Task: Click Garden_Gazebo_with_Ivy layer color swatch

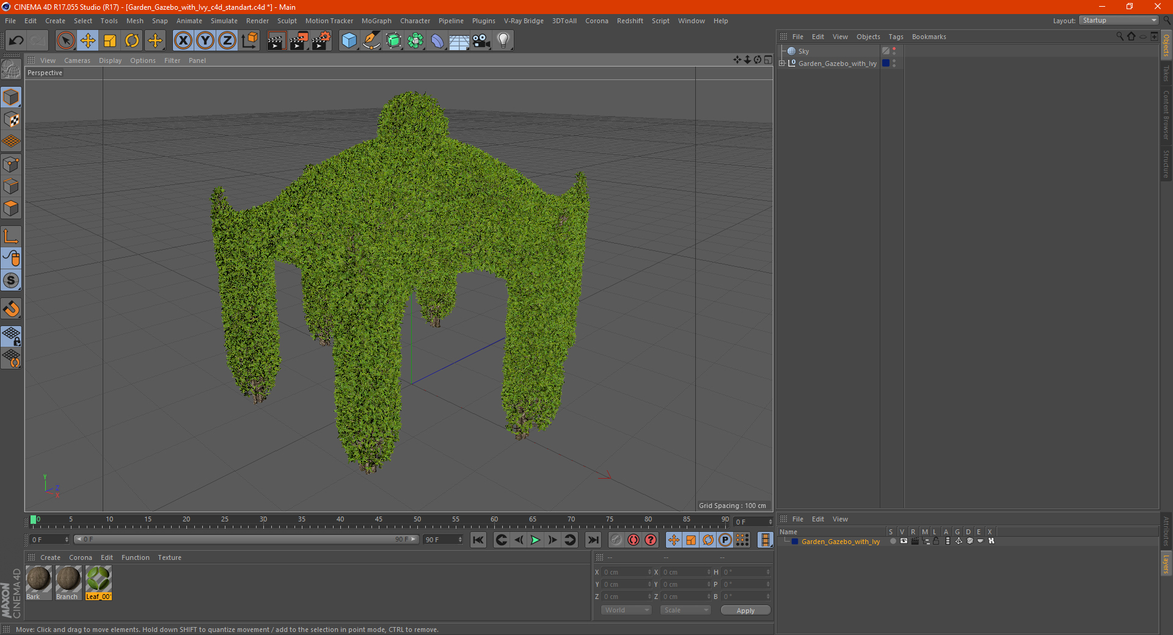Action: point(795,542)
